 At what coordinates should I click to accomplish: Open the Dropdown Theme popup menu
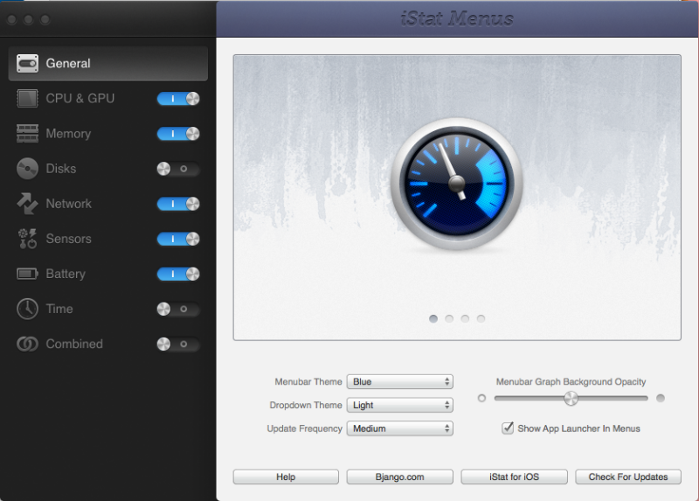click(x=400, y=405)
